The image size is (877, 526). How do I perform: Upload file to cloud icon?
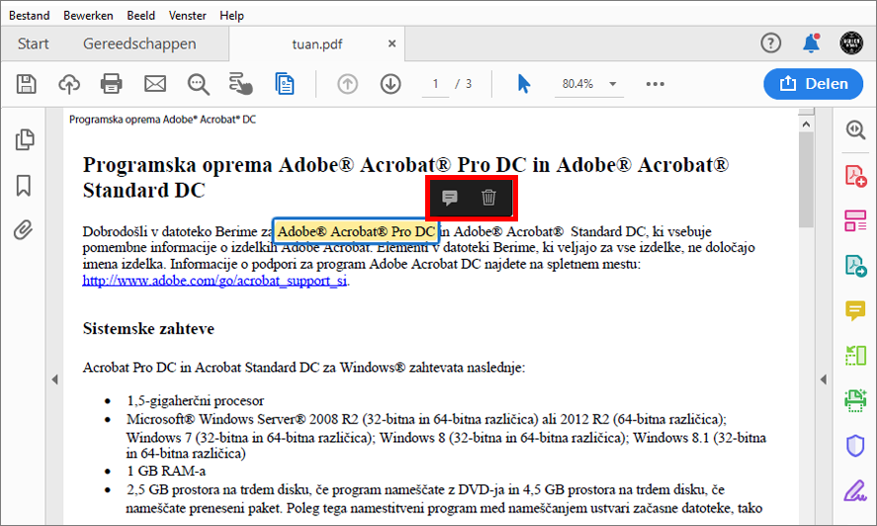tap(69, 84)
